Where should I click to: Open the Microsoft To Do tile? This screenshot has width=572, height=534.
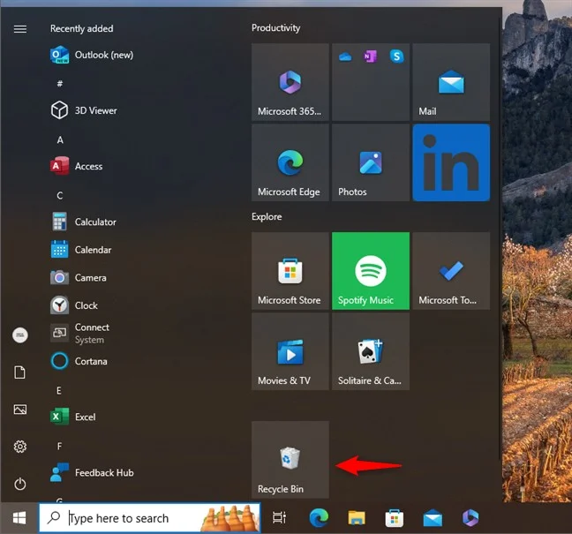tap(451, 271)
